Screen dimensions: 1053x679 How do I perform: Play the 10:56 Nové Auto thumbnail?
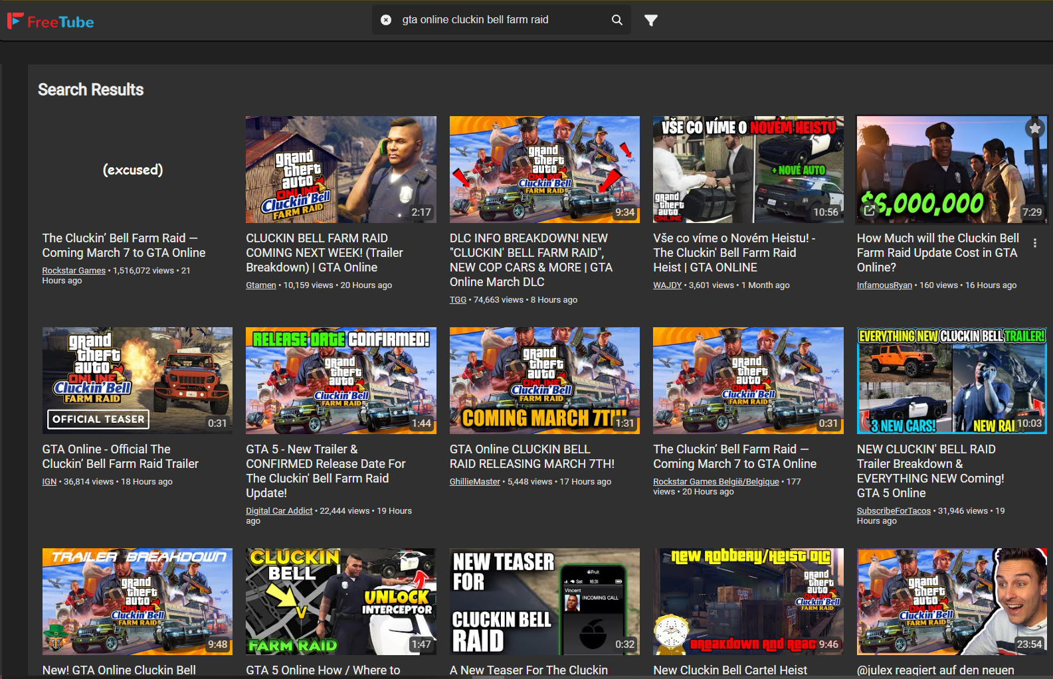click(748, 169)
